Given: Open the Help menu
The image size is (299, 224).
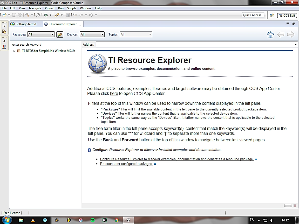Looking at the screenshot, I should [x=98, y=8].
